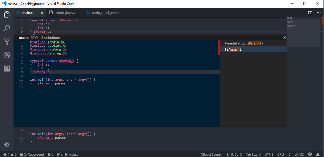Open Settings via the gear icon

[x=7, y=145]
